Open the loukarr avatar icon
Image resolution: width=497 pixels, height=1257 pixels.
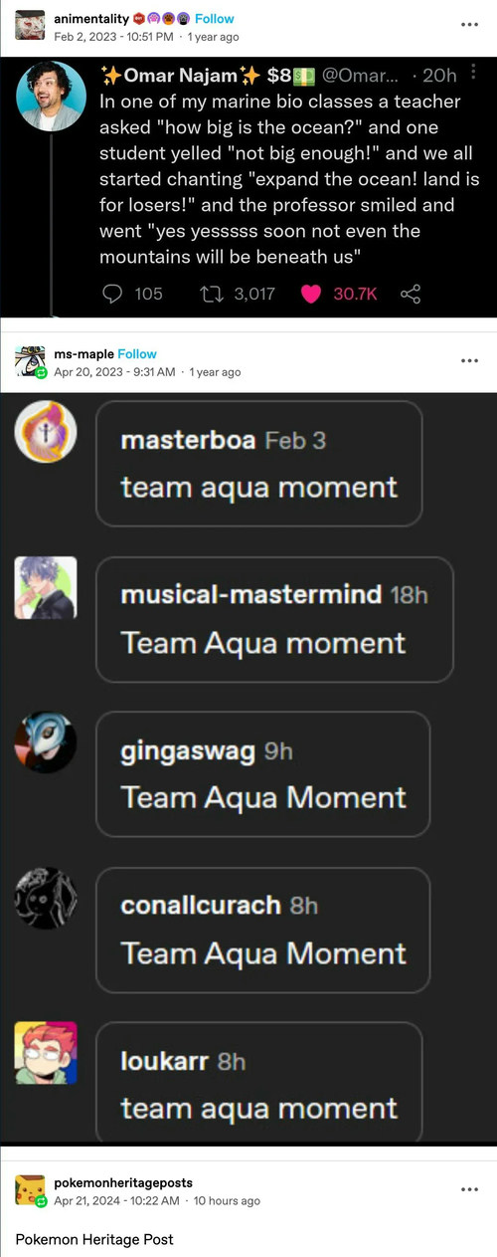coord(46,1052)
